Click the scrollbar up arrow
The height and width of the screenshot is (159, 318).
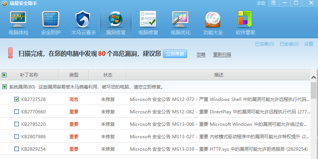point(313,77)
